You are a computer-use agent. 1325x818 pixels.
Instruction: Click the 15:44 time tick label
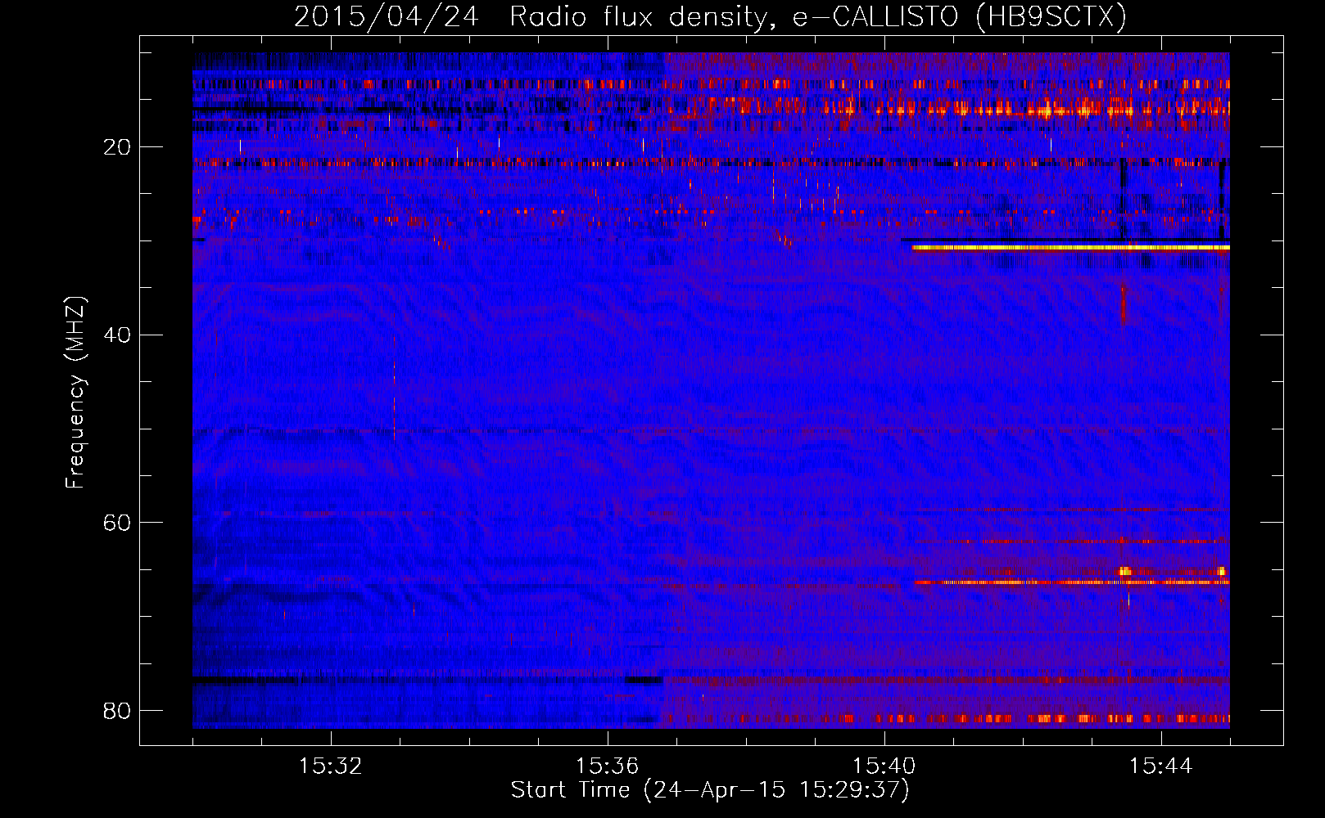(1160, 766)
